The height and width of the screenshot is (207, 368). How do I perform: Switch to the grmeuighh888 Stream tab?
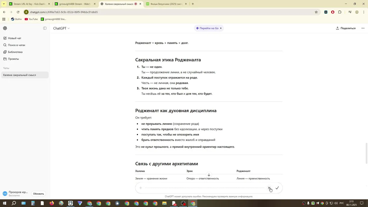click(75, 4)
